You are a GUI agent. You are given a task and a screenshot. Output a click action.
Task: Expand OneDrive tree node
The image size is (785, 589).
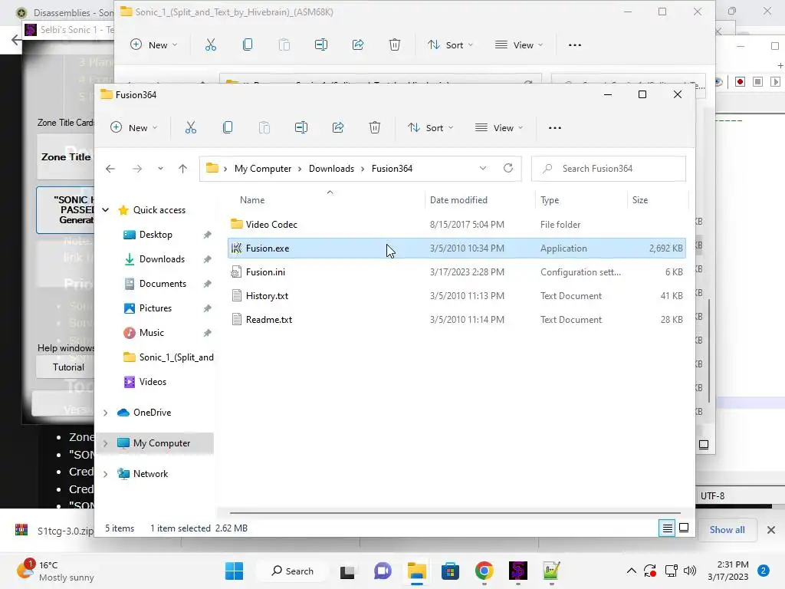click(106, 413)
